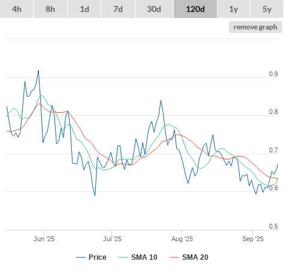Click the Jul '25 axis label
284x273 pixels.
(x=112, y=239)
